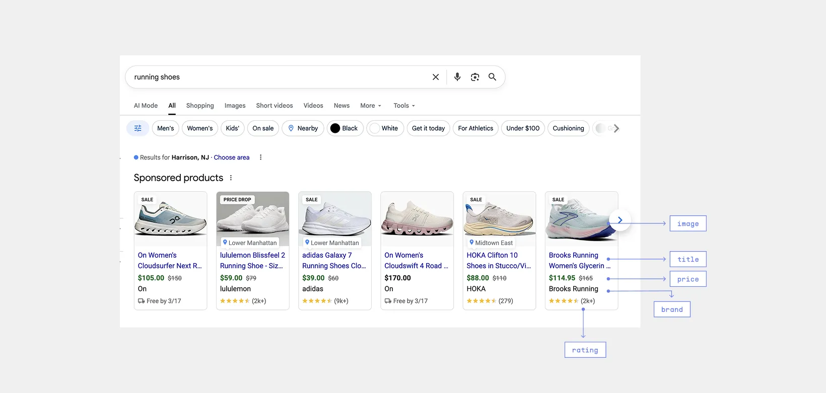The height and width of the screenshot is (393, 826).
Task: Open Brooks Running Women's Glycerin link
Action: 580,261
